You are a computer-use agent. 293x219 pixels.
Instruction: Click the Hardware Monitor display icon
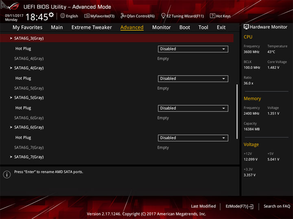point(246,27)
